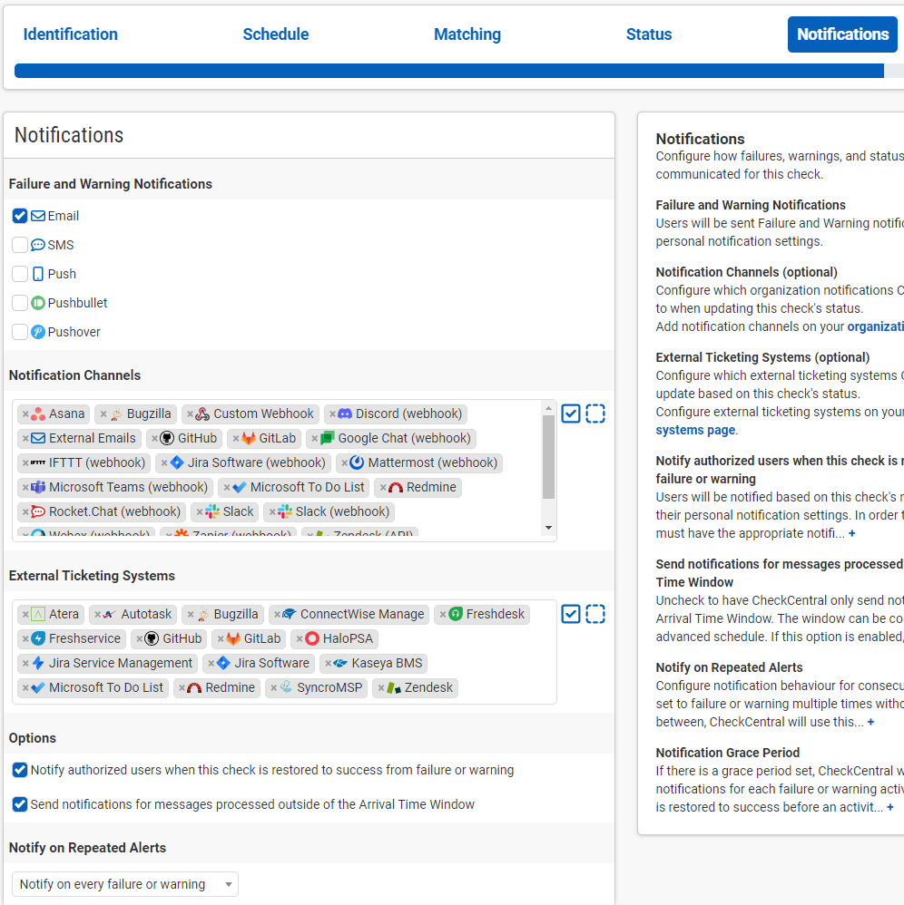The width and height of the screenshot is (904, 905).
Task: Disable notify when restored to success
Action: 20,770
